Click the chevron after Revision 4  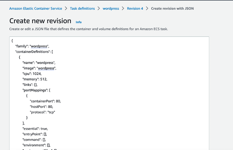click(147, 9)
